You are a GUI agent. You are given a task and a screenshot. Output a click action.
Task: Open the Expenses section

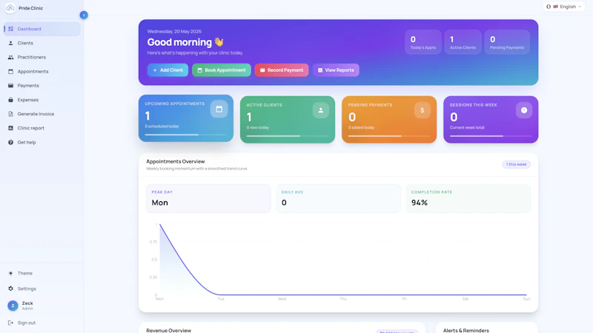42,100
